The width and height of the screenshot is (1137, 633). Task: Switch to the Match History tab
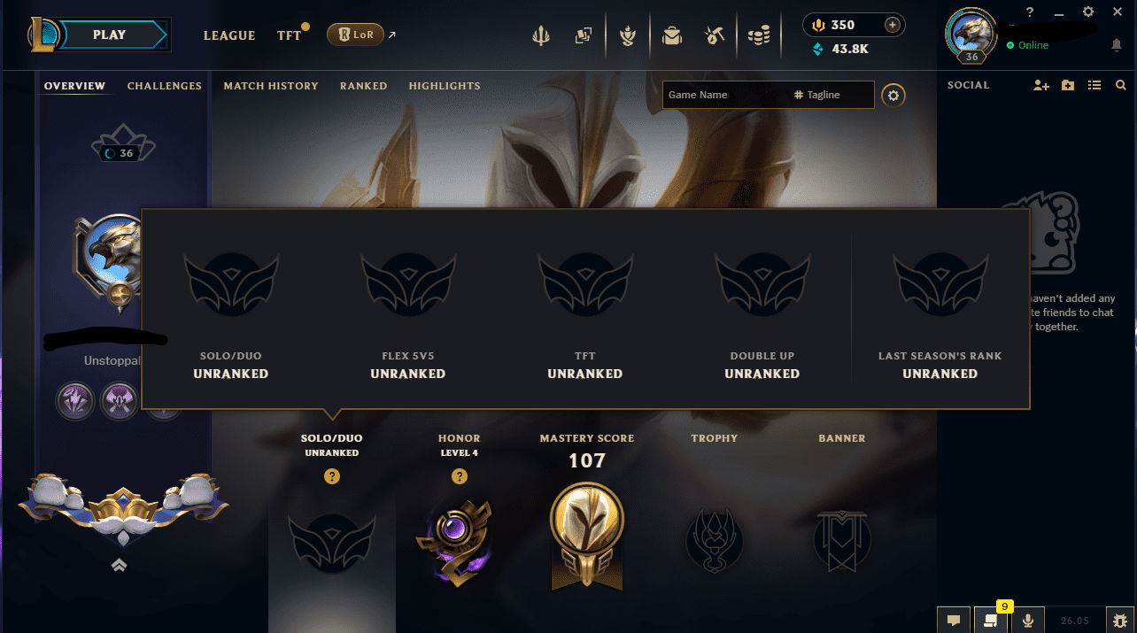tap(271, 86)
